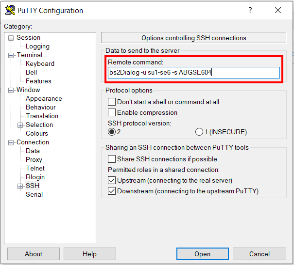Select Proxy in the category tree

(x=34, y=160)
